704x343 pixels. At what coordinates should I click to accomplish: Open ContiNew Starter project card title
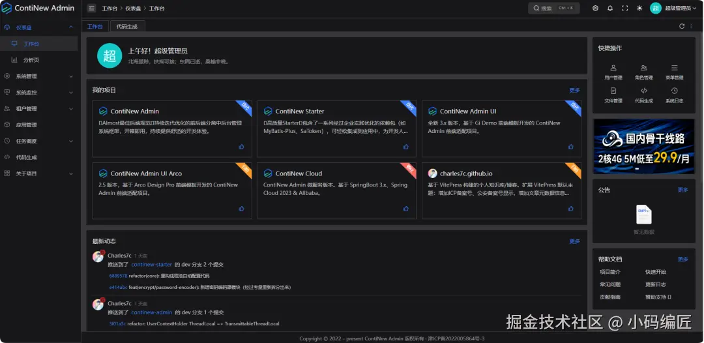(299, 112)
